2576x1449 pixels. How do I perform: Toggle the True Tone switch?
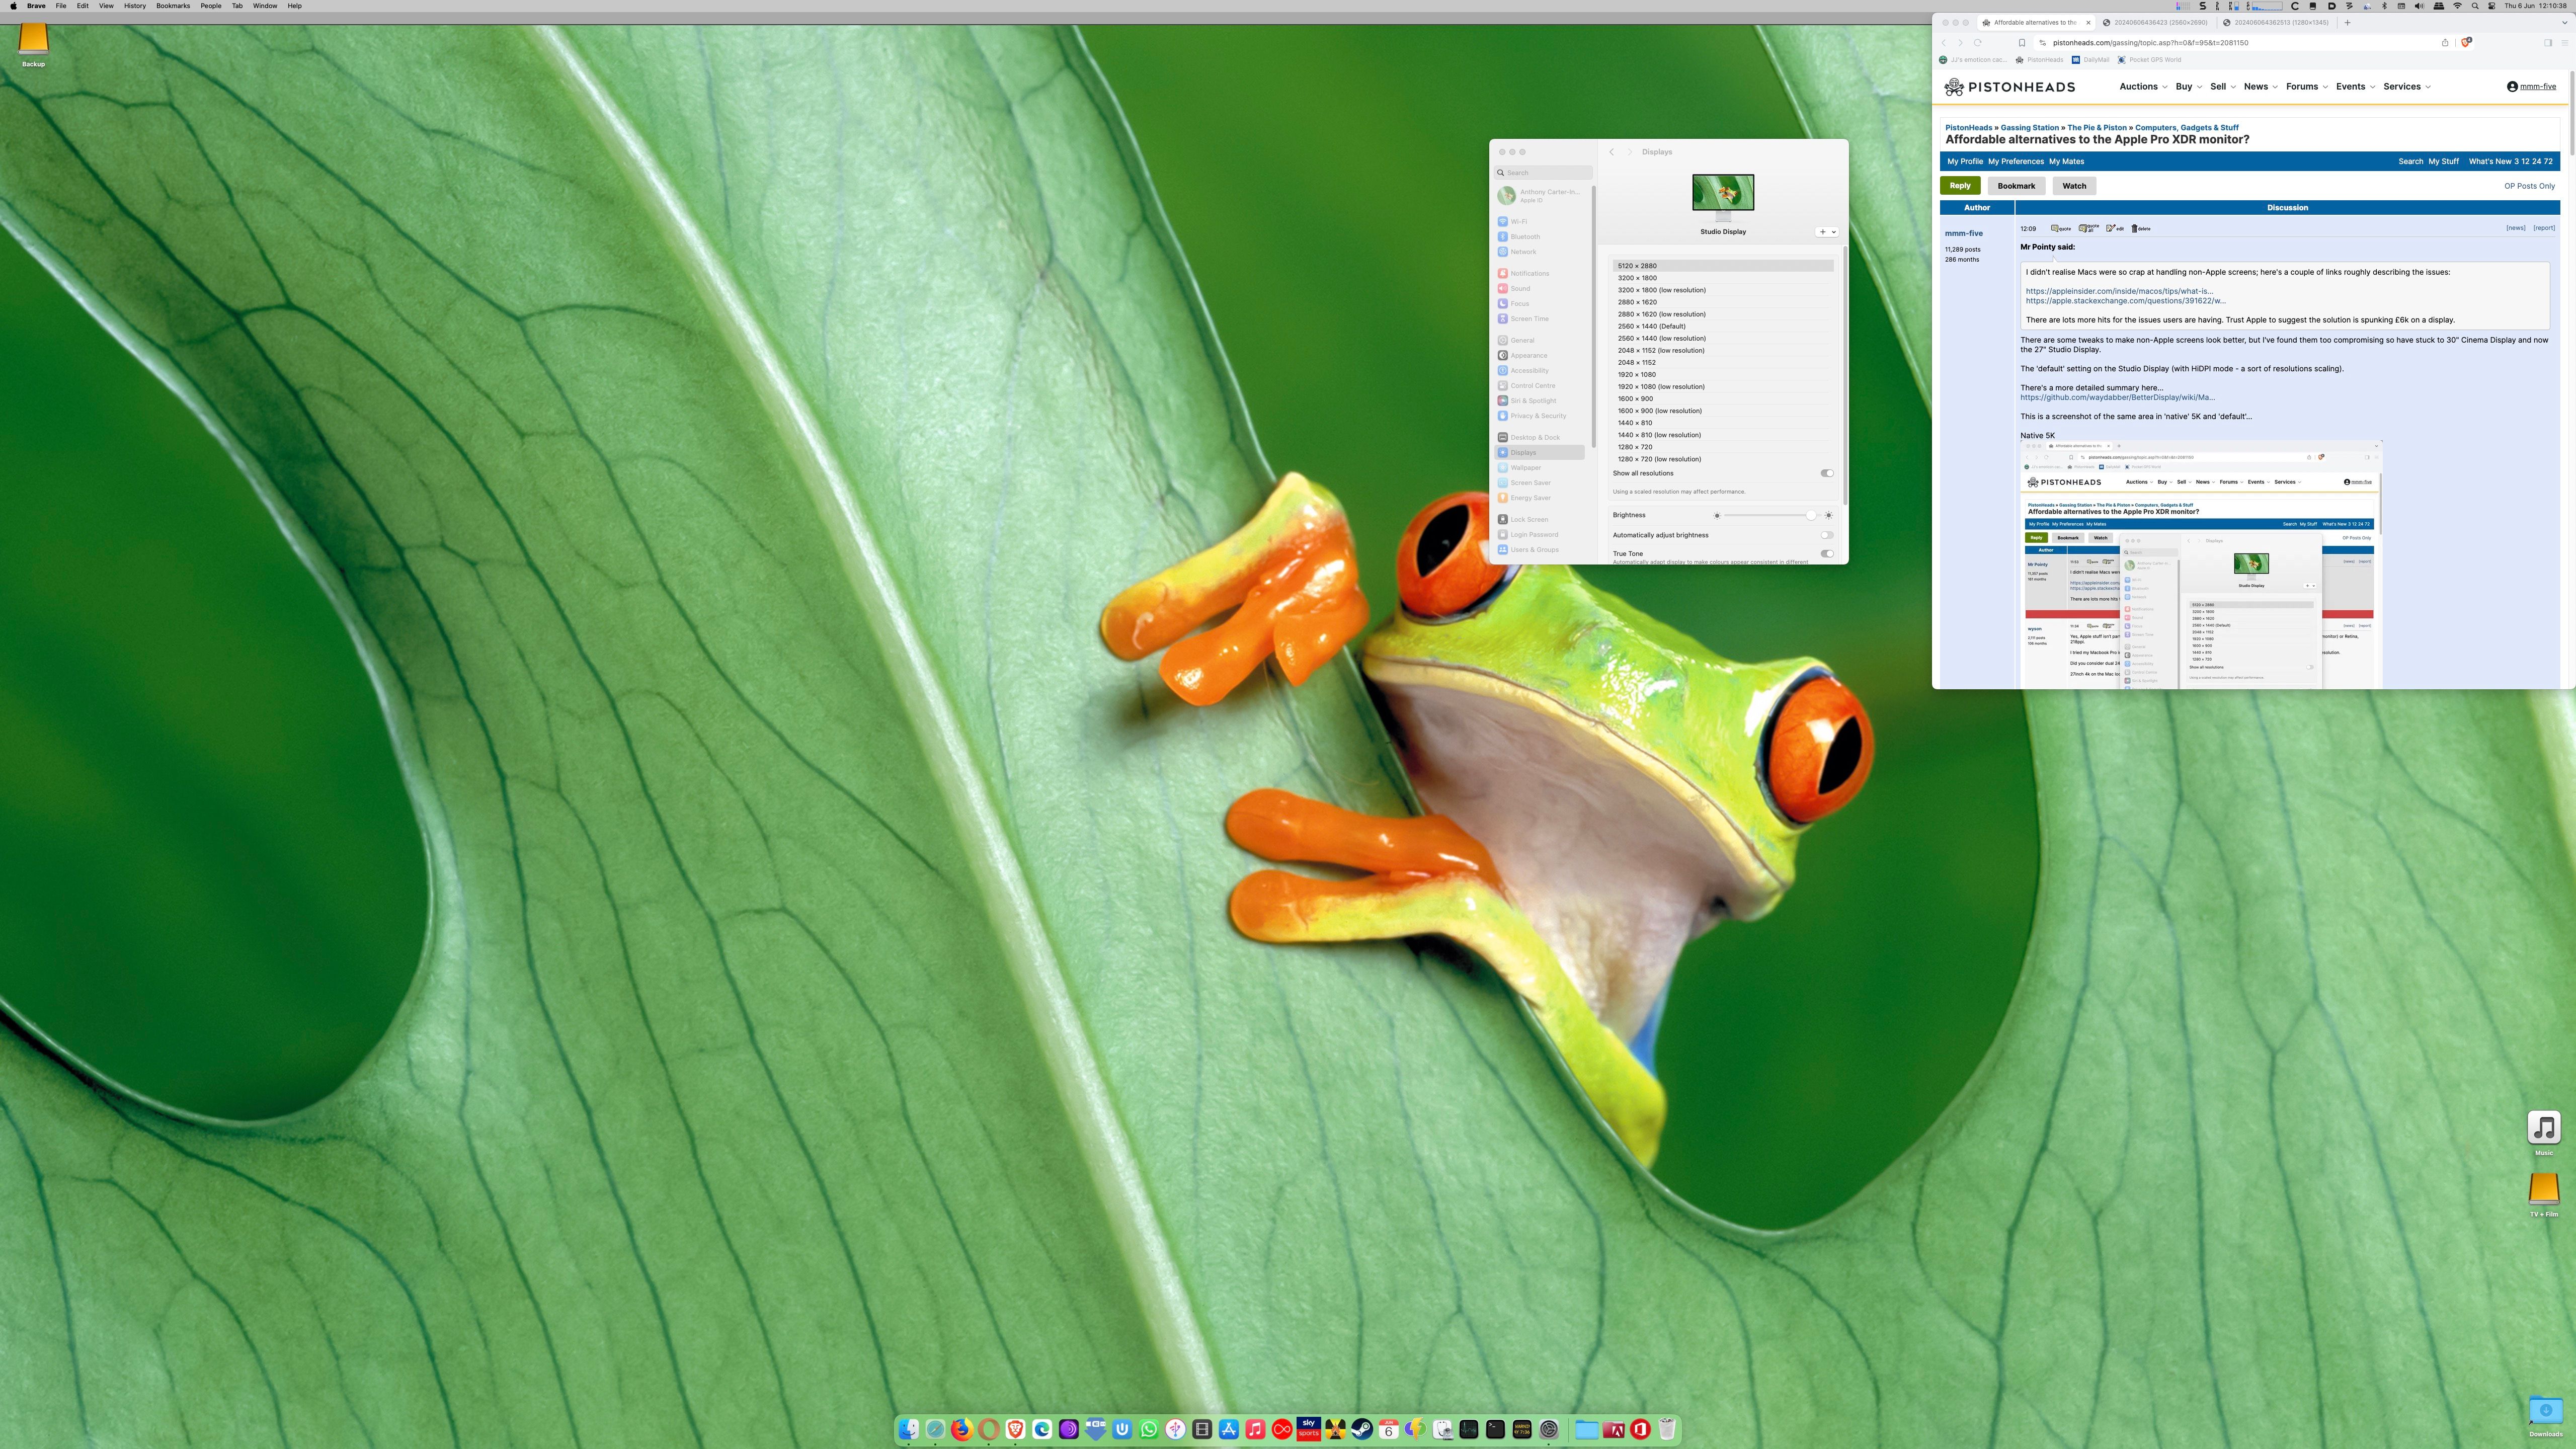coord(1826,553)
